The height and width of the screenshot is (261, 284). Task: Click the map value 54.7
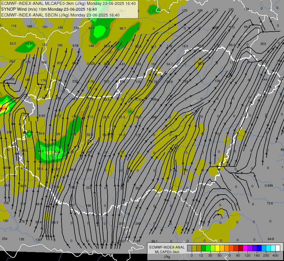(x=169, y=64)
